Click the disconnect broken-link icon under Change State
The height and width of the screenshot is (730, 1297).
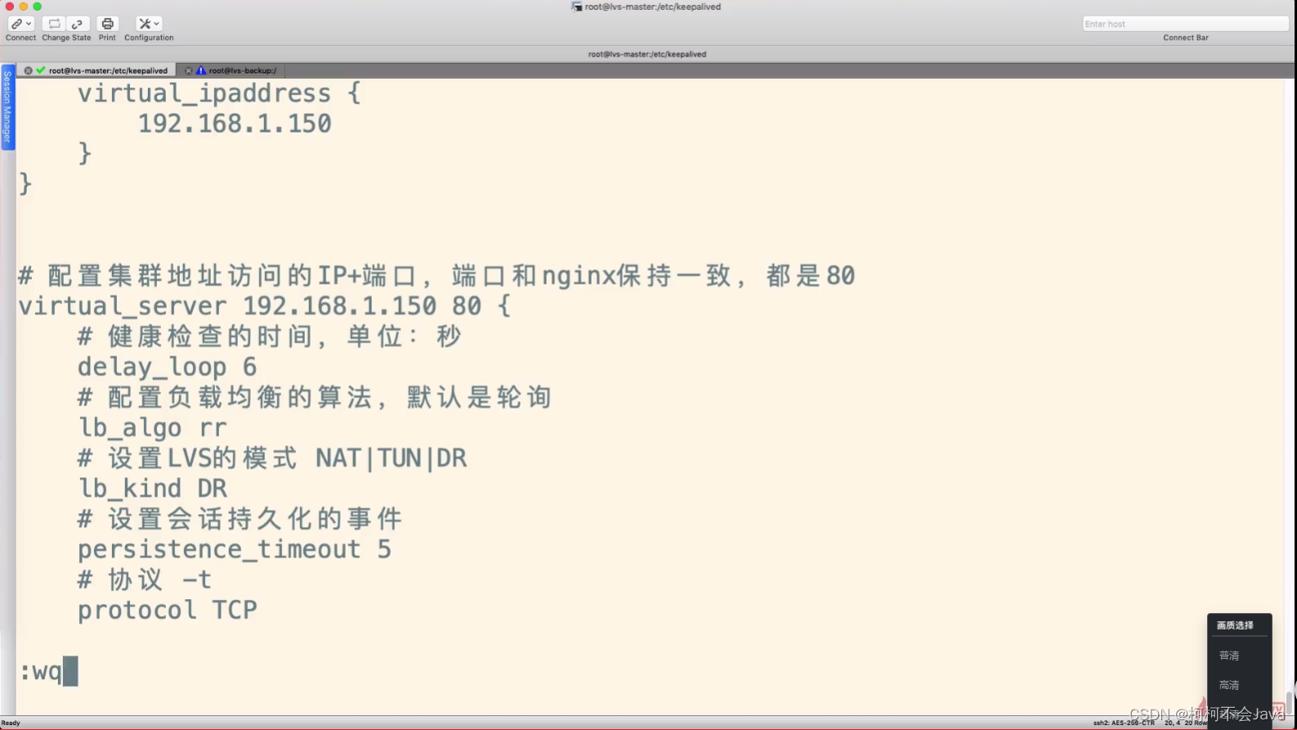pyautogui.click(x=78, y=24)
